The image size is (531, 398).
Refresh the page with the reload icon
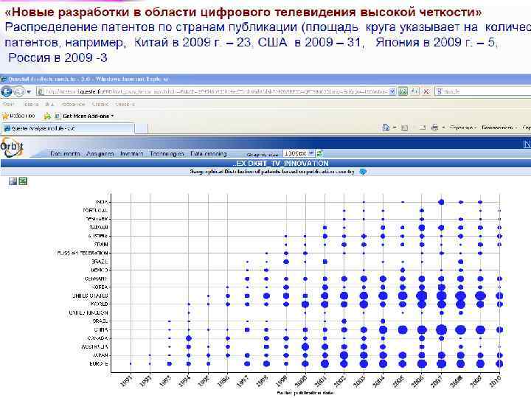point(414,91)
